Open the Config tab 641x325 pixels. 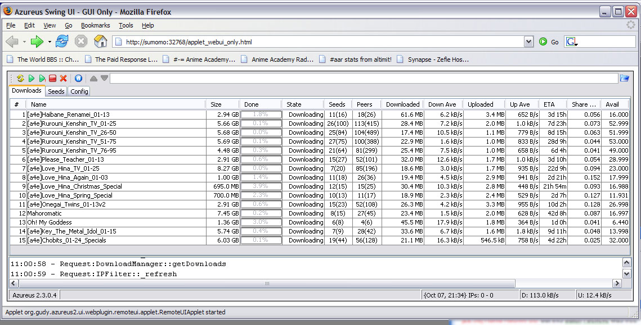79,91
